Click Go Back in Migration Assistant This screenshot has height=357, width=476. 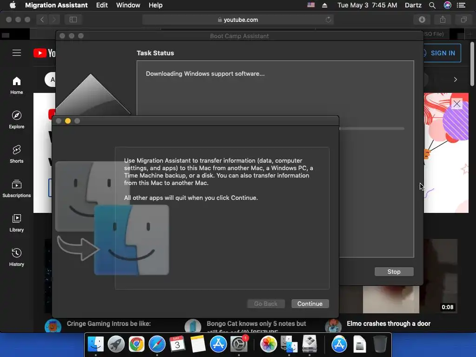pos(265,304)
